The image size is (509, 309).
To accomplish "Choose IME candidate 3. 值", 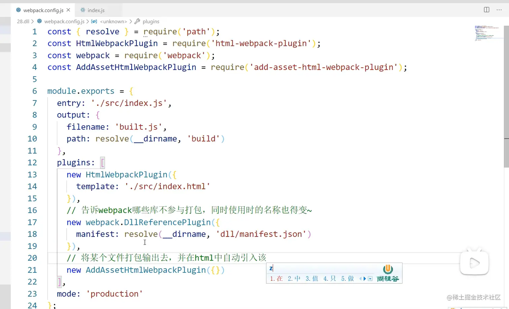I will tap(312, 279).
